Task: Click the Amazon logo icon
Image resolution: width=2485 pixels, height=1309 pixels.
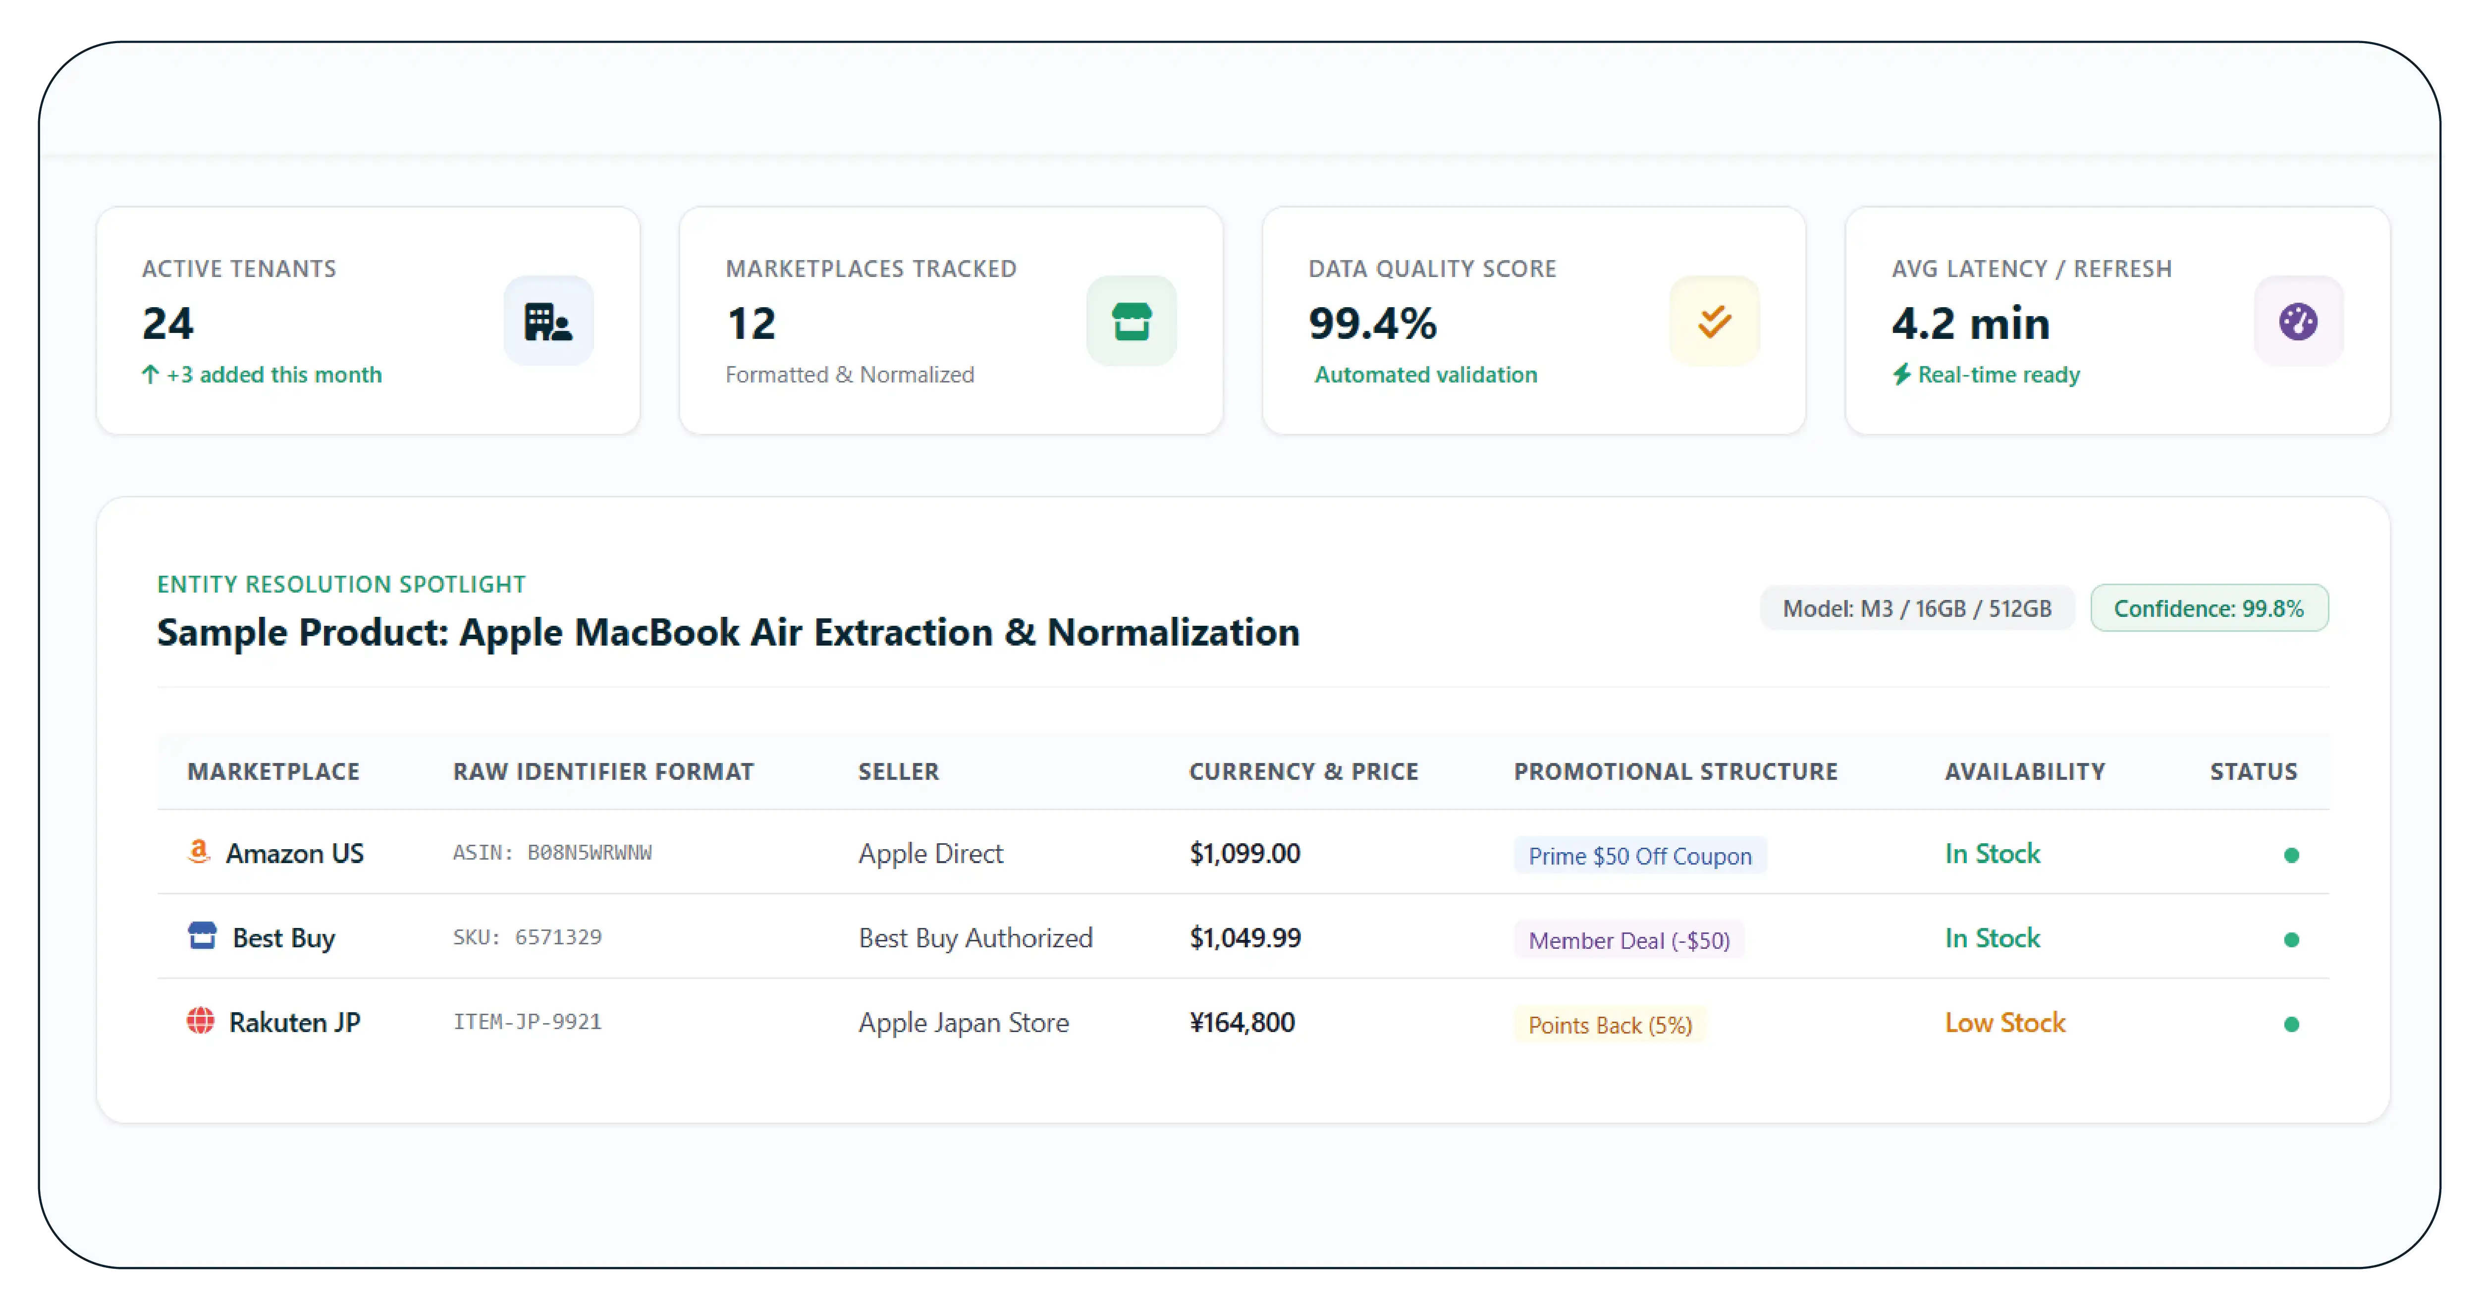Action: [199, 852]
